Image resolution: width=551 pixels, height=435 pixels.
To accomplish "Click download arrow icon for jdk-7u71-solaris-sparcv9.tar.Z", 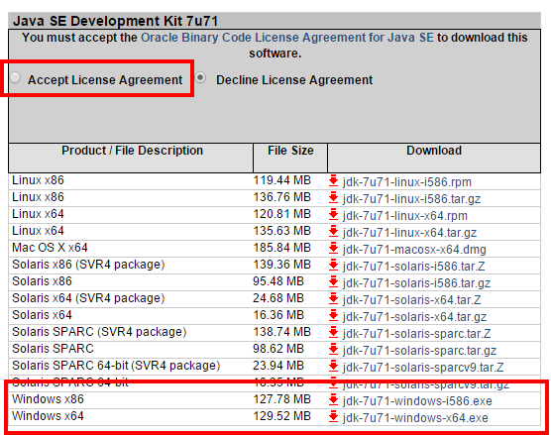I will [333, 366].
